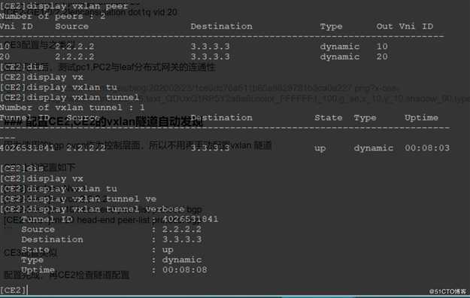Viewport: 470px width, 298px height.
Task: Click verbose Type value 'dynamic'
Action: (182, 260)
